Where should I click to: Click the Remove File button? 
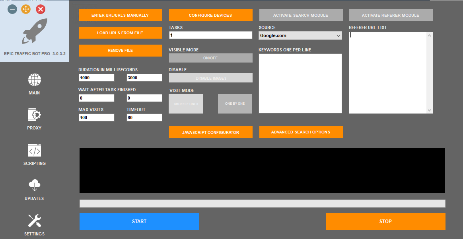pos(120,51)
